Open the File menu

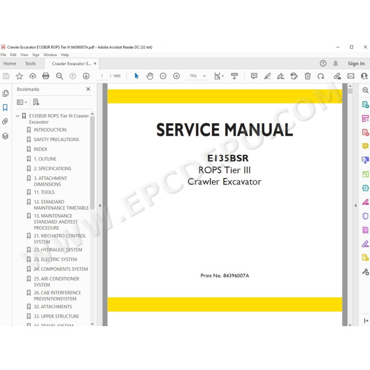pos(3,55)
